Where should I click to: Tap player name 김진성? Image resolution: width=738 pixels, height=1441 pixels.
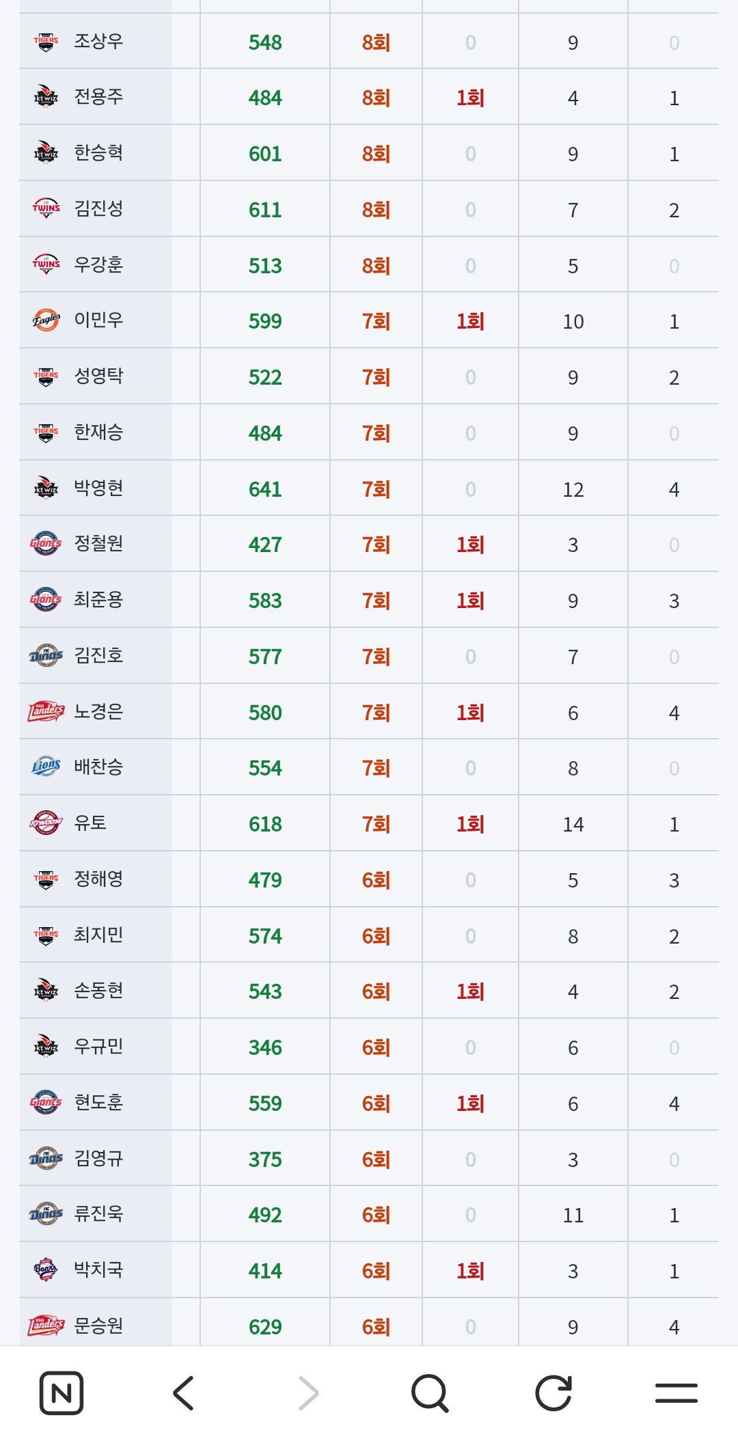pos(98,208)
